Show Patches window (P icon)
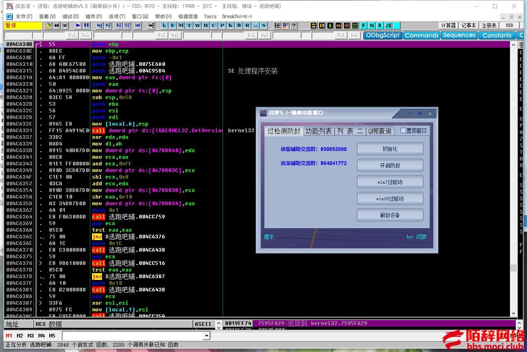 [x=222, y=25]
